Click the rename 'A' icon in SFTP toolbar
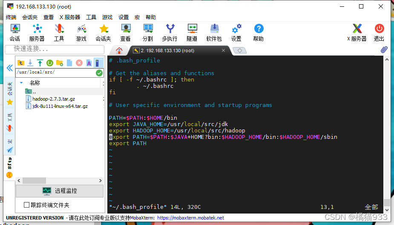The width and height of the screenshot is (394, 225). tap(89, 63)
